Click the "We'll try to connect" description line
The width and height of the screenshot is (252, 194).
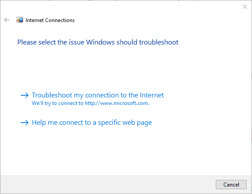tap(90, 103)
